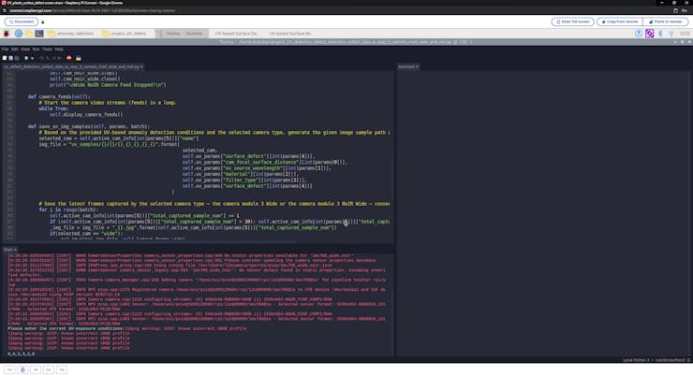Open the File menu
693x376 pixels.
tap(6, 48)
